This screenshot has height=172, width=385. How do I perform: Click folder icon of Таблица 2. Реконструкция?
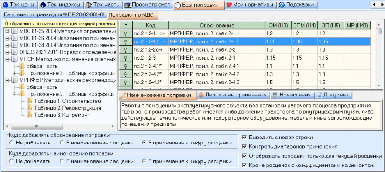point(29,108)
